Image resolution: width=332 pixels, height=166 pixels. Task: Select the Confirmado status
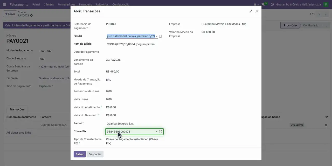point(310,25)
